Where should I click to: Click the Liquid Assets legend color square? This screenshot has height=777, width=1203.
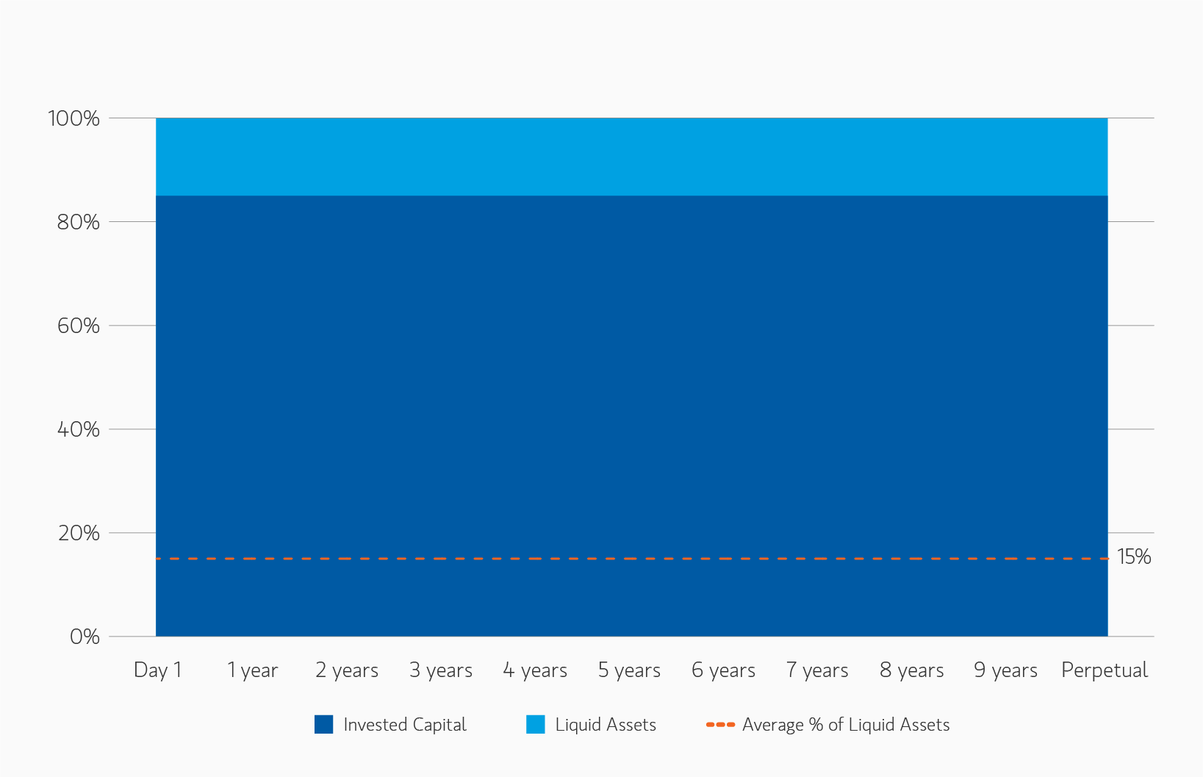536,725
